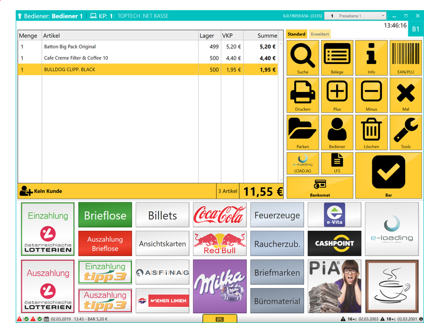Click the Red Bull product tile
Viewport: 424px width, 323px height.
220,243
